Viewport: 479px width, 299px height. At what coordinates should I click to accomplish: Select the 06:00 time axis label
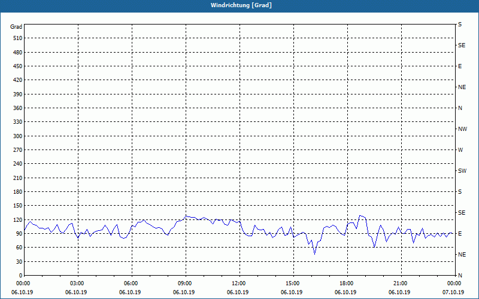point(132,283)
